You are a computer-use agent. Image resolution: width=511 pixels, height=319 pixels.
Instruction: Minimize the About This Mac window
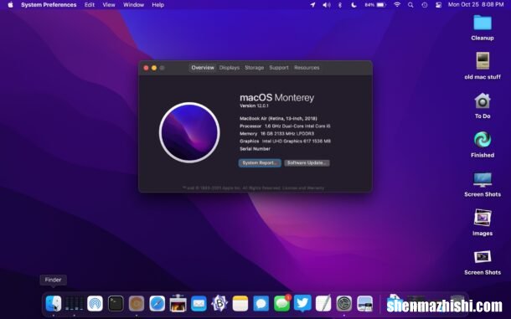click(154, 68)
